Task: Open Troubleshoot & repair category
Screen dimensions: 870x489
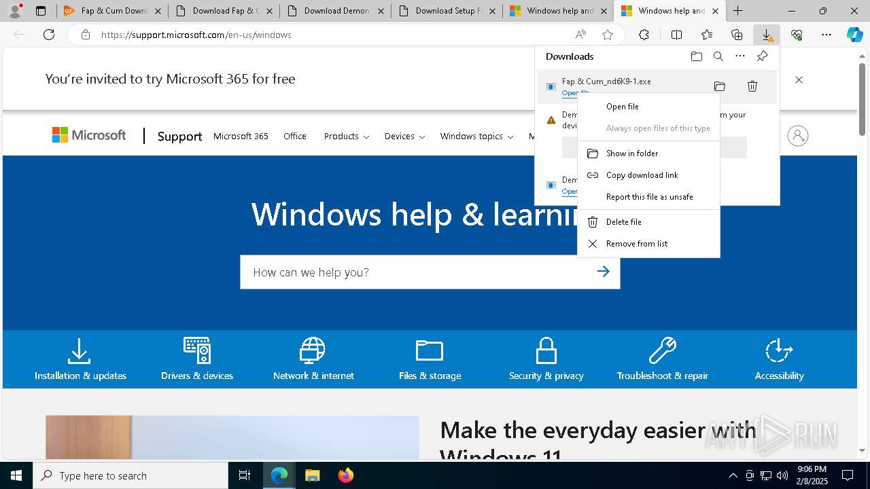Action: [x=663, y=359]
